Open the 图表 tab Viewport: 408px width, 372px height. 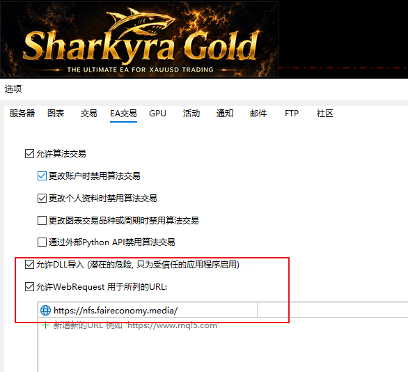pyautogui.click(x=56, y=114)
